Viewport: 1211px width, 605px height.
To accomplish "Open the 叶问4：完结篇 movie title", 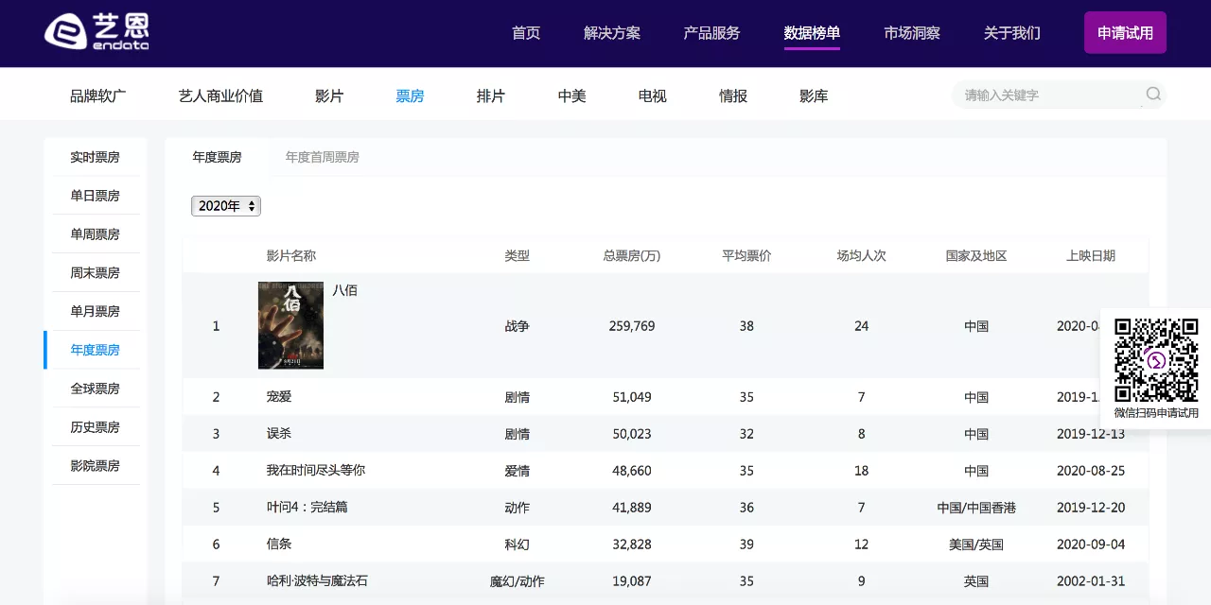I will (307, 507).
